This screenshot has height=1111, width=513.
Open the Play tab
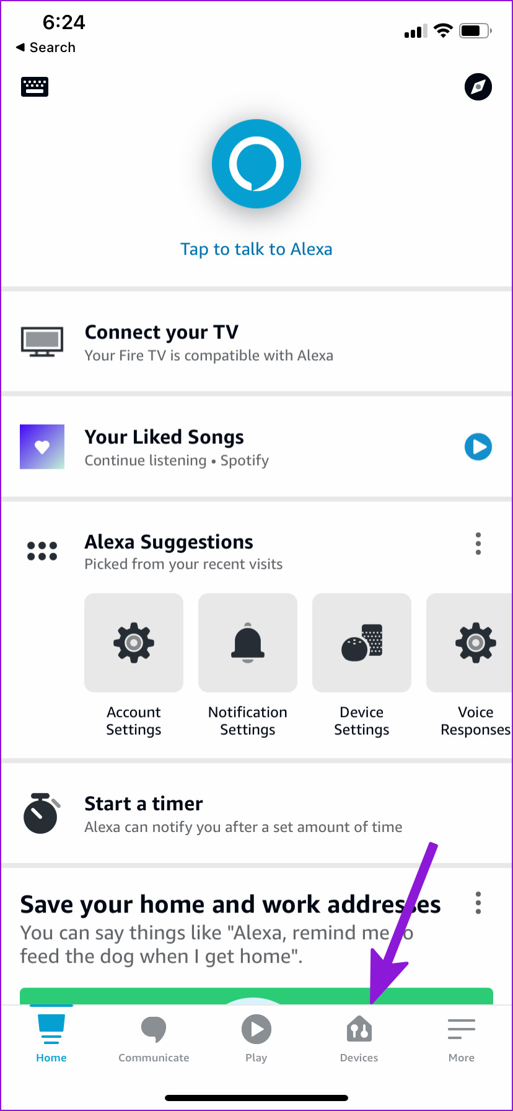pyautogui.click(x=256, y=1039)
